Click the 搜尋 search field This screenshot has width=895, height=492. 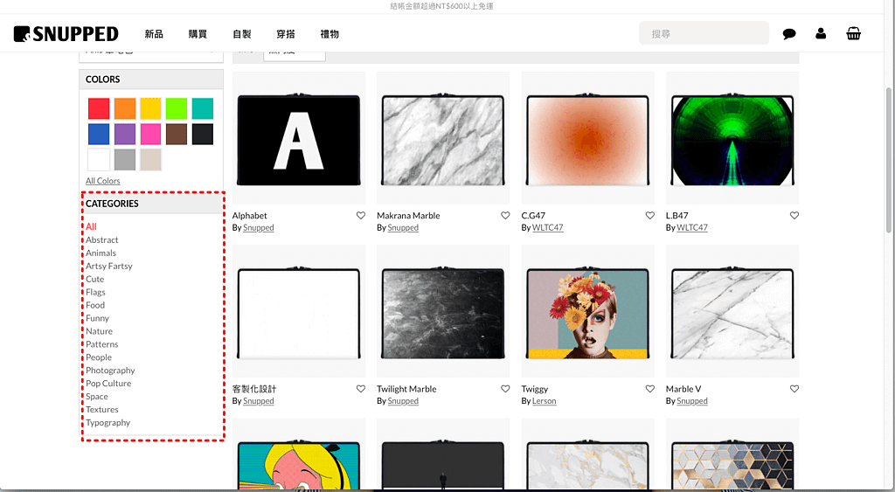click(704, 34)
